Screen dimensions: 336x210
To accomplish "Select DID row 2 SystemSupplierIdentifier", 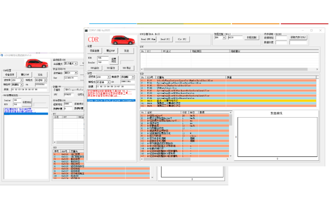I will pos(228,83).
